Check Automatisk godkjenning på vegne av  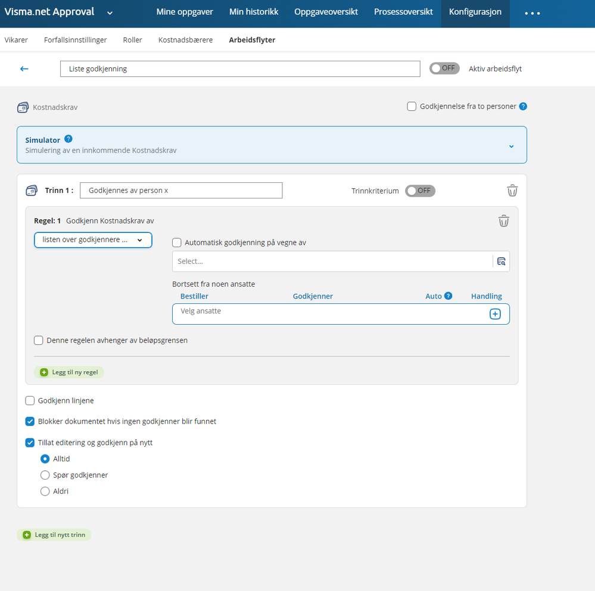pyautogui.click(x=177, y=242)
